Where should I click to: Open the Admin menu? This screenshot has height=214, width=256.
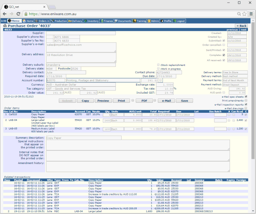(153, 21)
